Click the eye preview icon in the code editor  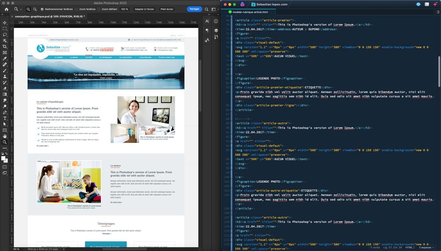coord(418,4)
